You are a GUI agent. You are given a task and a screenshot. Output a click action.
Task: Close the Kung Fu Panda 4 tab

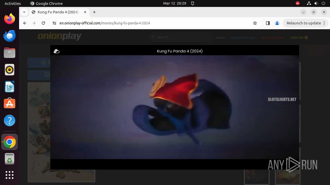tap(85, 12)
